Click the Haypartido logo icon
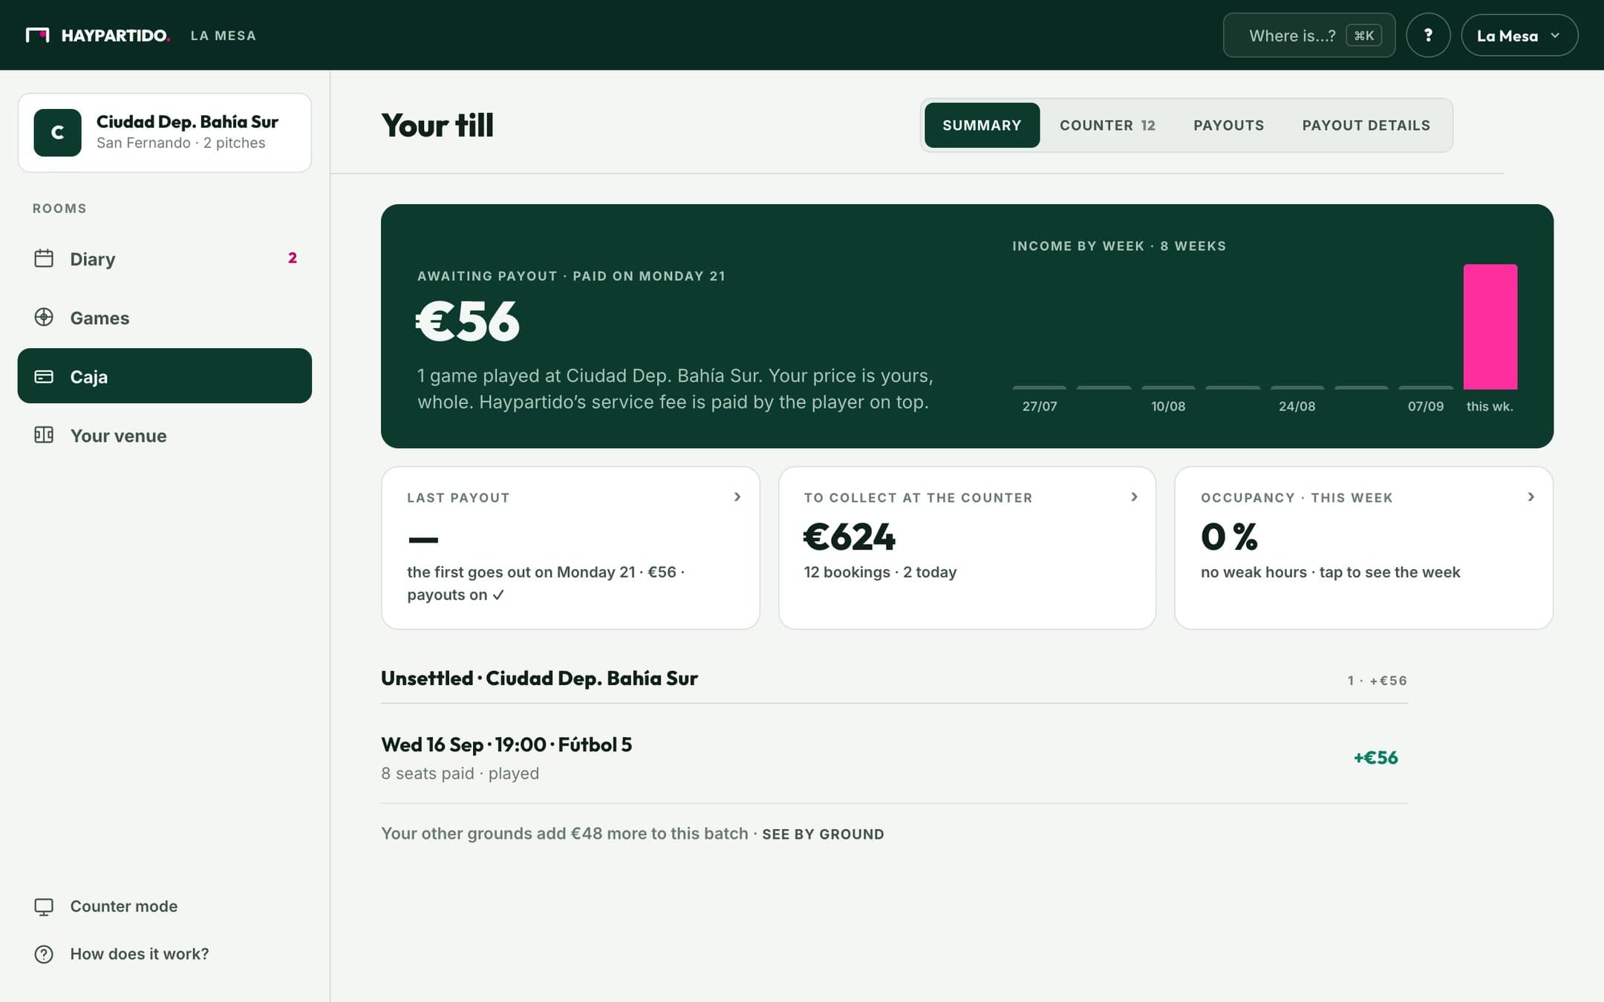 tap(38, 35)
